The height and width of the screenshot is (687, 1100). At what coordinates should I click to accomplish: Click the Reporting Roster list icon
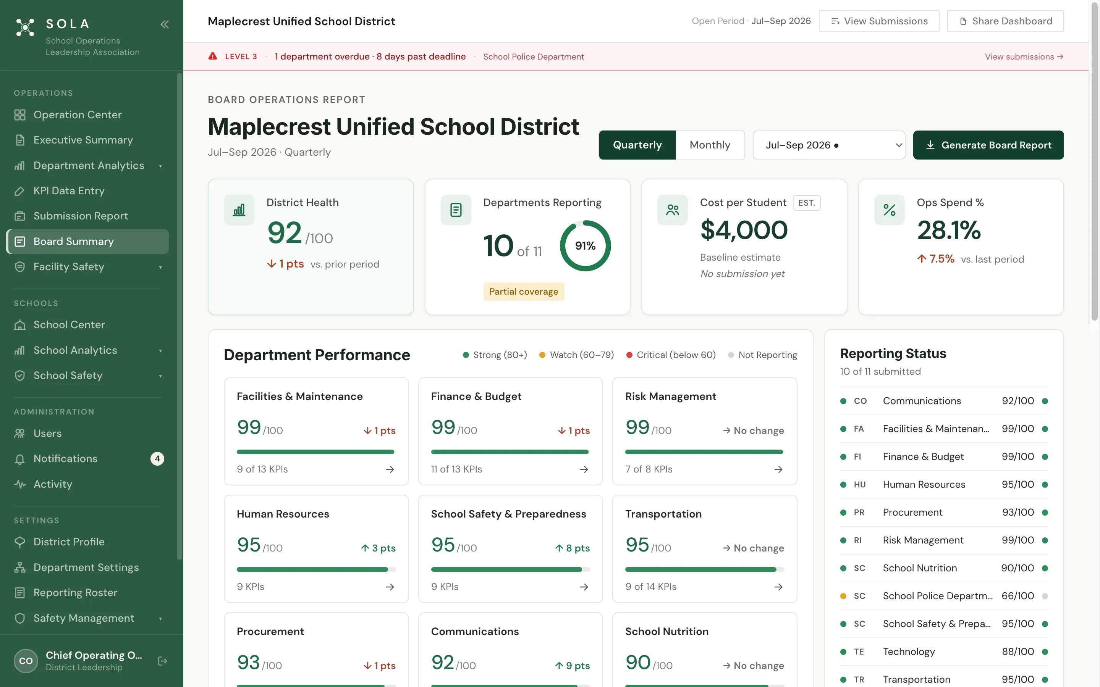tap(19, 593)
